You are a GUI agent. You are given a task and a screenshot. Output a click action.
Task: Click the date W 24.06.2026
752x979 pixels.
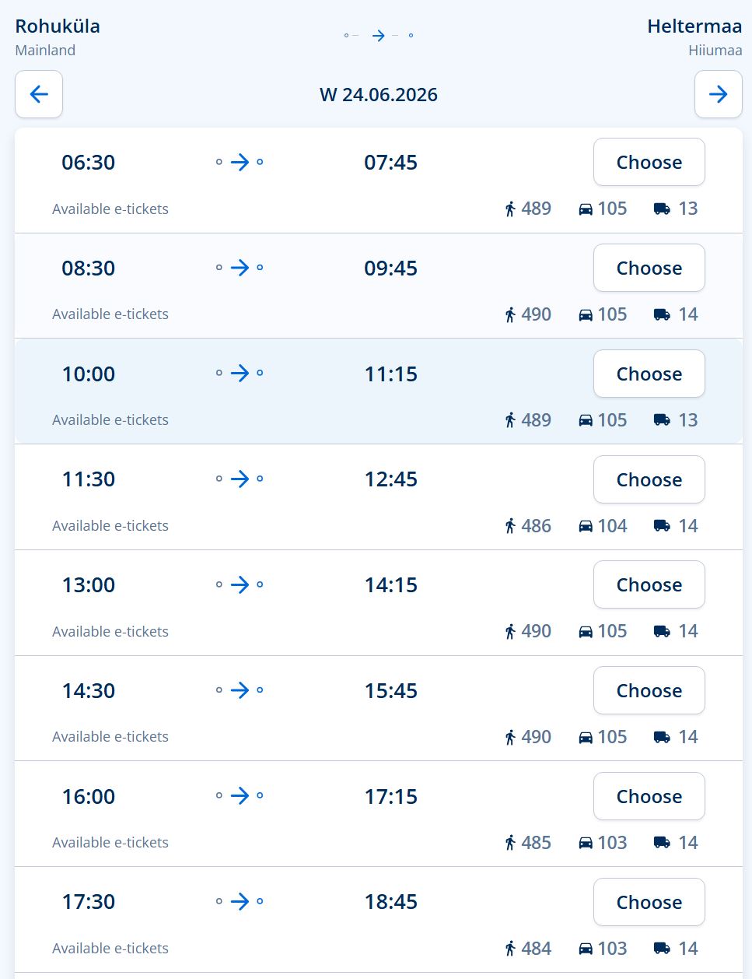coord(379,95)
